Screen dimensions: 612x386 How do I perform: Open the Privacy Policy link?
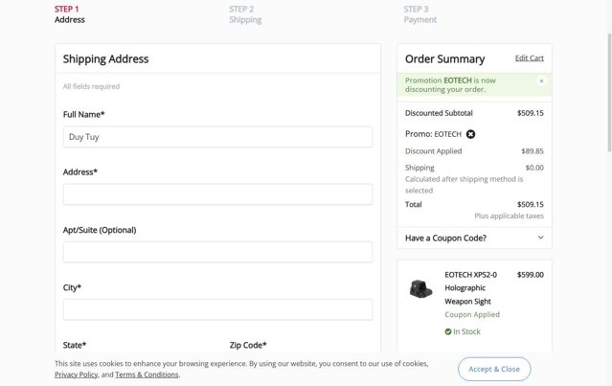[76, 375]
